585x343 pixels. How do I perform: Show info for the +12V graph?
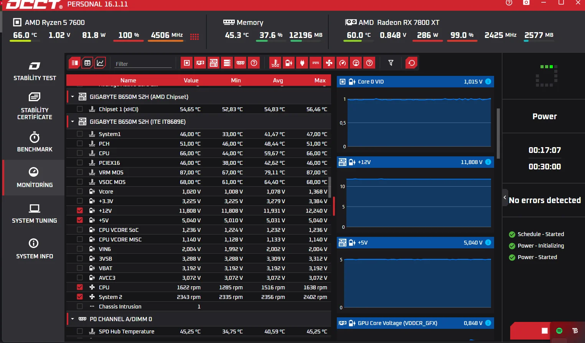[488, 162]
